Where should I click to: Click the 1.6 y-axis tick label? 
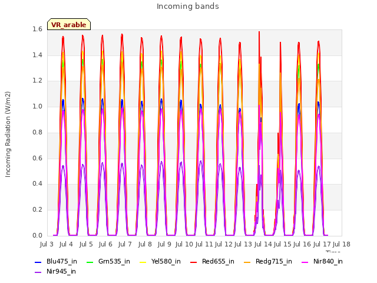pos(37,29)
